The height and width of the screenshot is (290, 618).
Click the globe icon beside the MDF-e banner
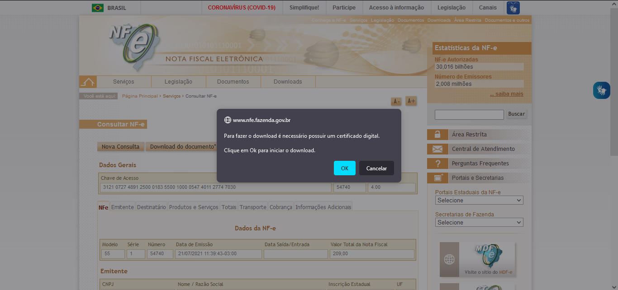(449, 259)
